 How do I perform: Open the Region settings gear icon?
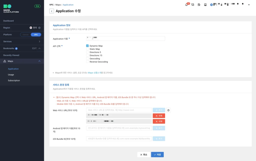[39, 28]
